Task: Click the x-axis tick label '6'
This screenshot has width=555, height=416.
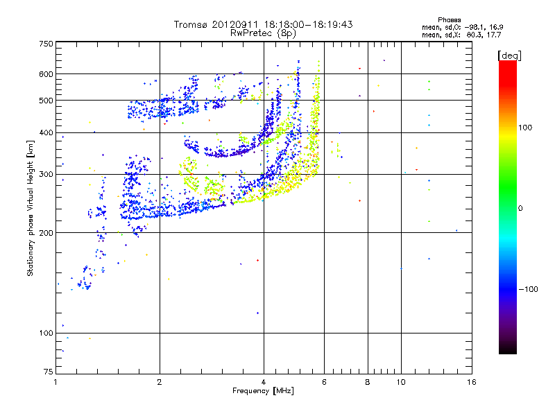Action: coord(324,382)
